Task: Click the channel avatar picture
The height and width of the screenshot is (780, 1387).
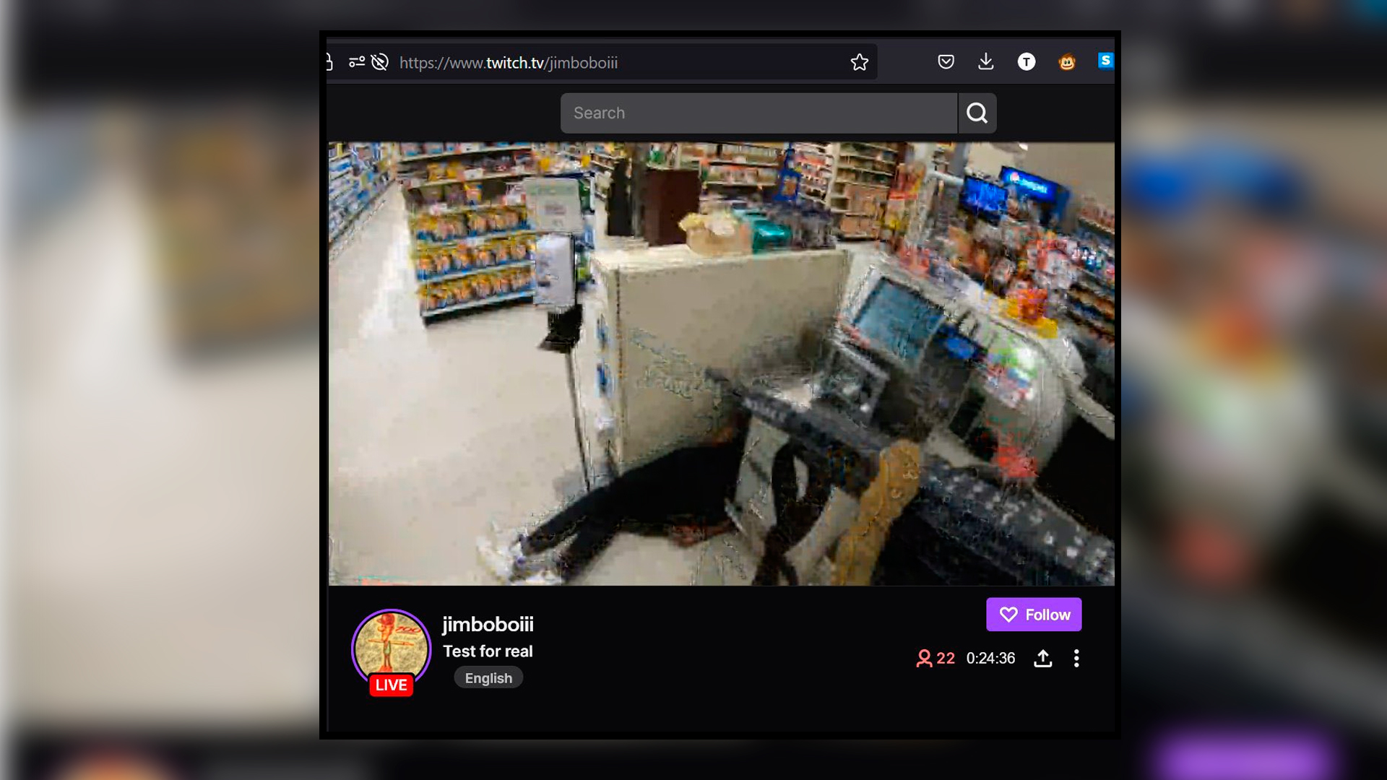Action: click(x=391, y=644)
